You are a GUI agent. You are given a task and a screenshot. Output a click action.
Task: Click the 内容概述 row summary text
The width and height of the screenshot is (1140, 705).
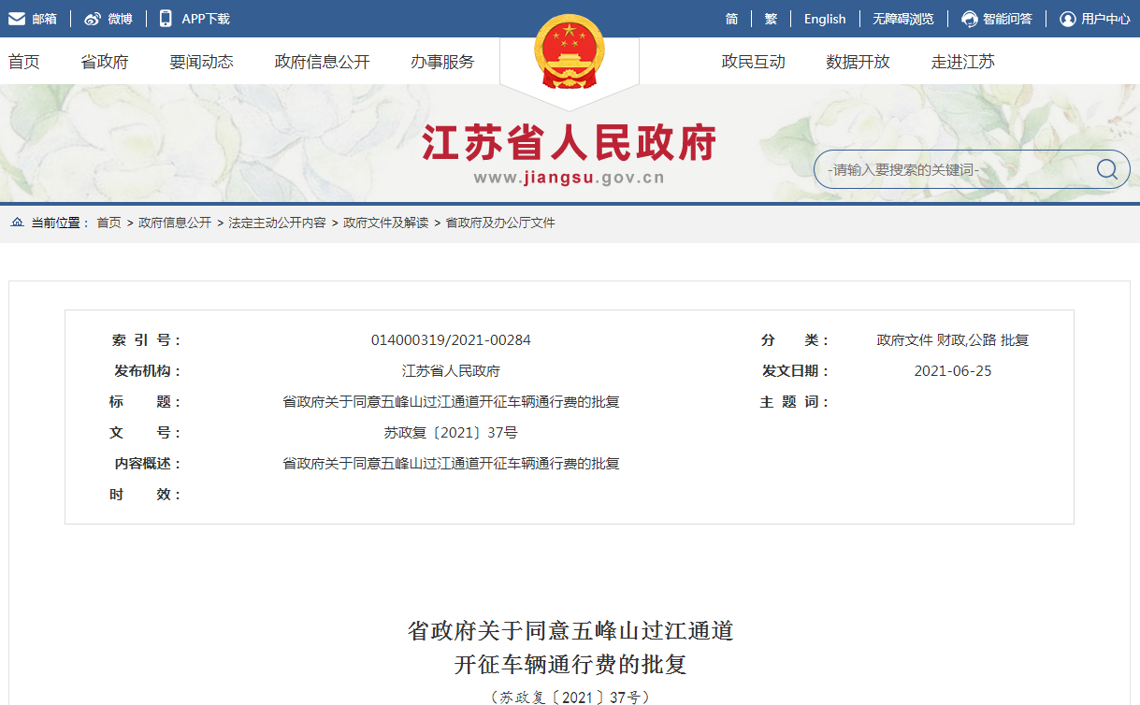[x=451, y=464]
